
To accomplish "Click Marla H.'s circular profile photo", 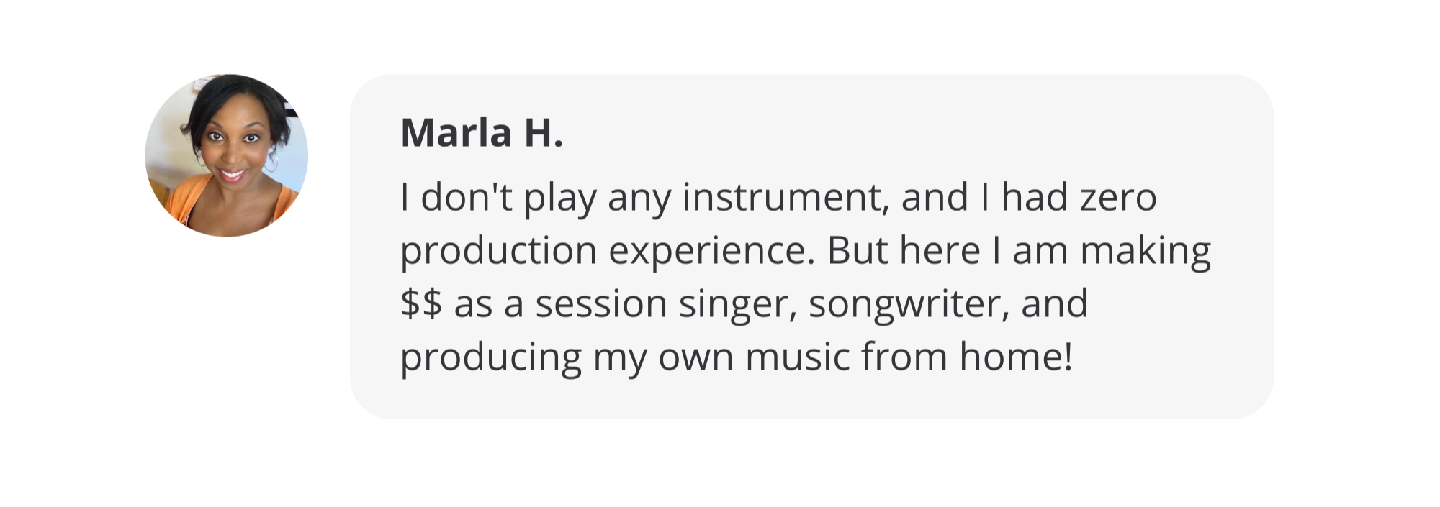I will (227, 155).
